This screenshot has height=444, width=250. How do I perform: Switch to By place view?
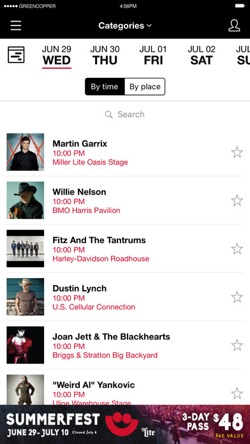tap(145, 87)
